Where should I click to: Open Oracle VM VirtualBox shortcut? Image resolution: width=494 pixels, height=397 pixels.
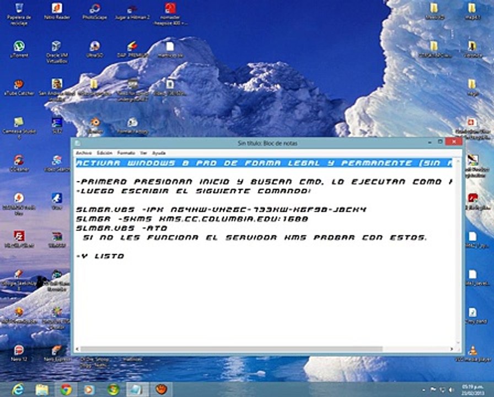click(x=57, y=52)
